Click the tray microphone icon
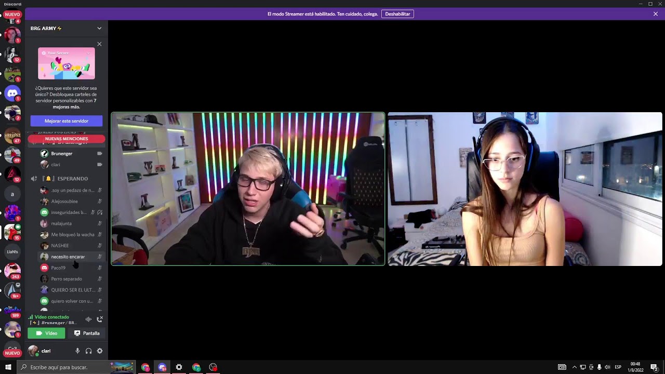This screenshot has height=374, width=665. coord(599,367)
